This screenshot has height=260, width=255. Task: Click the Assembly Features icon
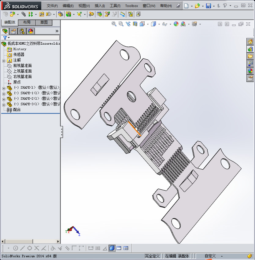coord(68,14)
